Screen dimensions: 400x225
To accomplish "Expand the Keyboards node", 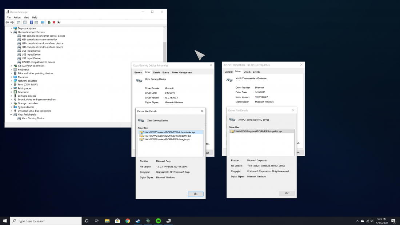I will coord(11,70).
